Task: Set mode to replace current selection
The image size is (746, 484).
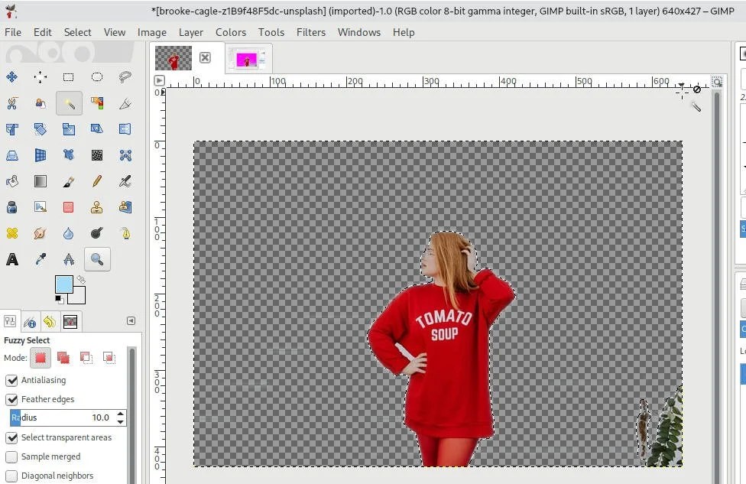Action: pos(41,357)
